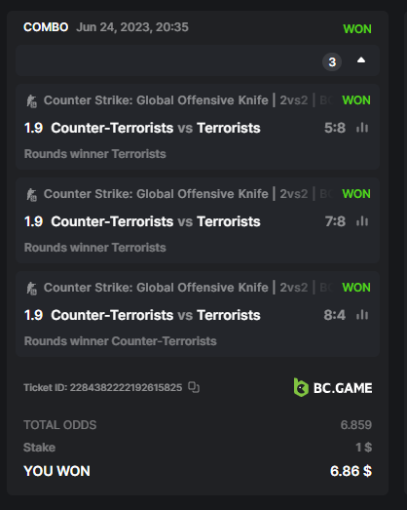Open the match with score 8:4
Image resolution: width=407 pixels, height=510 pixels.
(156, 315)
